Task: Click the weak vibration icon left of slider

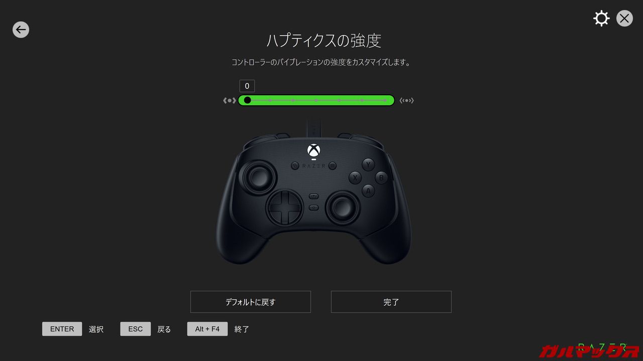Action: (x=229, y=100)
